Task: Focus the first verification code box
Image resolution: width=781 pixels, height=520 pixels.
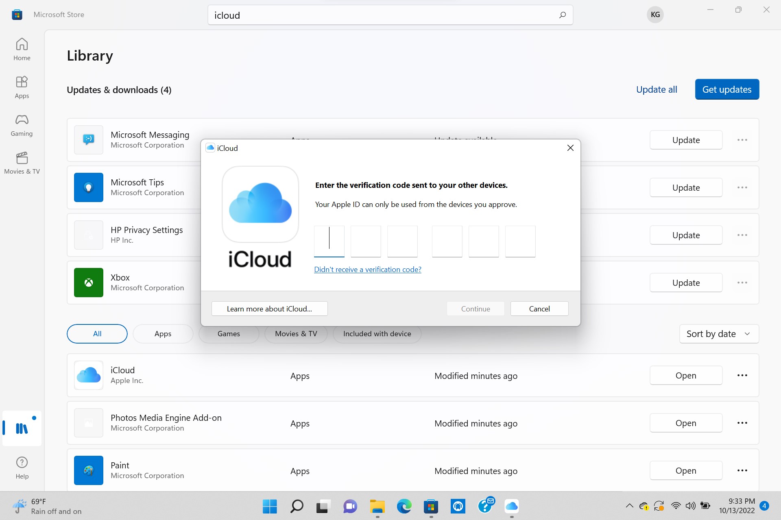Action: click(329, 242)
